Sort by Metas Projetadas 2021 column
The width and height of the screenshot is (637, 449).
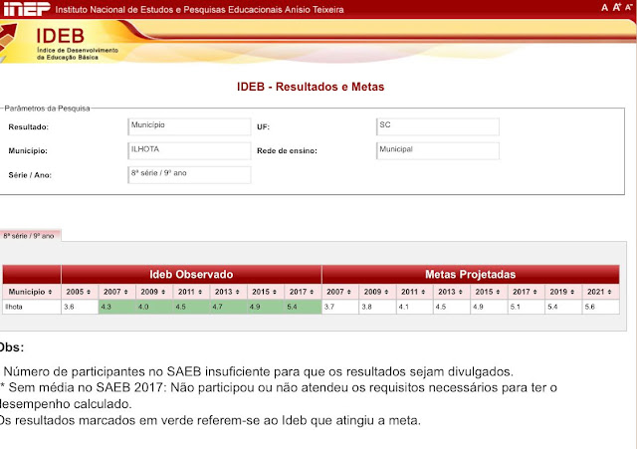click(x=600, y=292)
